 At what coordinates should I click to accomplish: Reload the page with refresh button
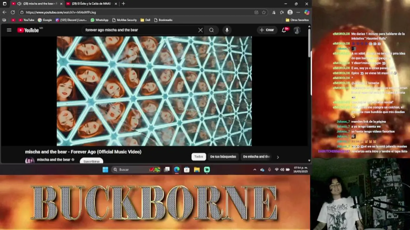click(13, 12)
